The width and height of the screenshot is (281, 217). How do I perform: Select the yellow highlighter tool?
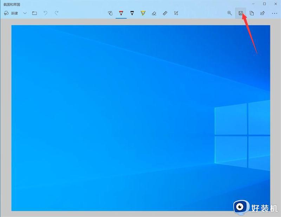tap(143, 13)
